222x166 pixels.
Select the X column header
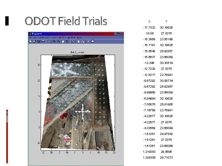click(x=149, y=22)
